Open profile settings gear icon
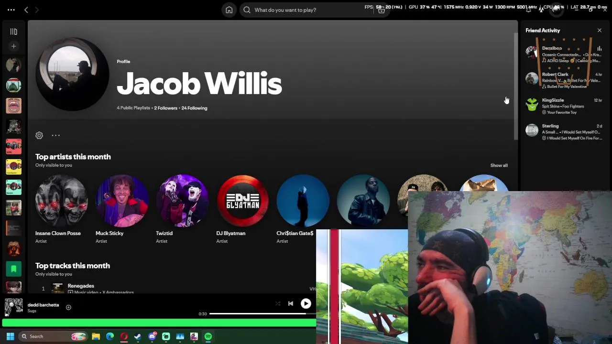The image size is (612, 344). point(39,135)
